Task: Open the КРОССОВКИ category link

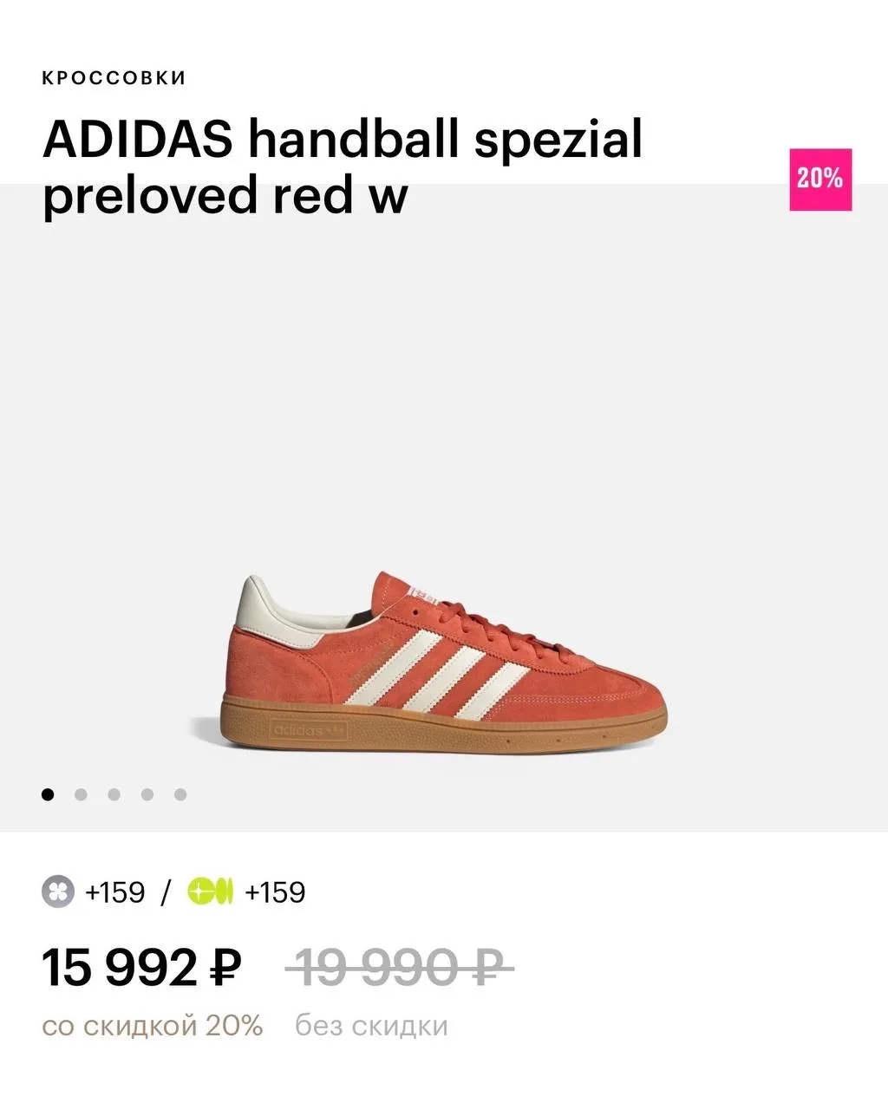Action: click(x=114, y=78)
